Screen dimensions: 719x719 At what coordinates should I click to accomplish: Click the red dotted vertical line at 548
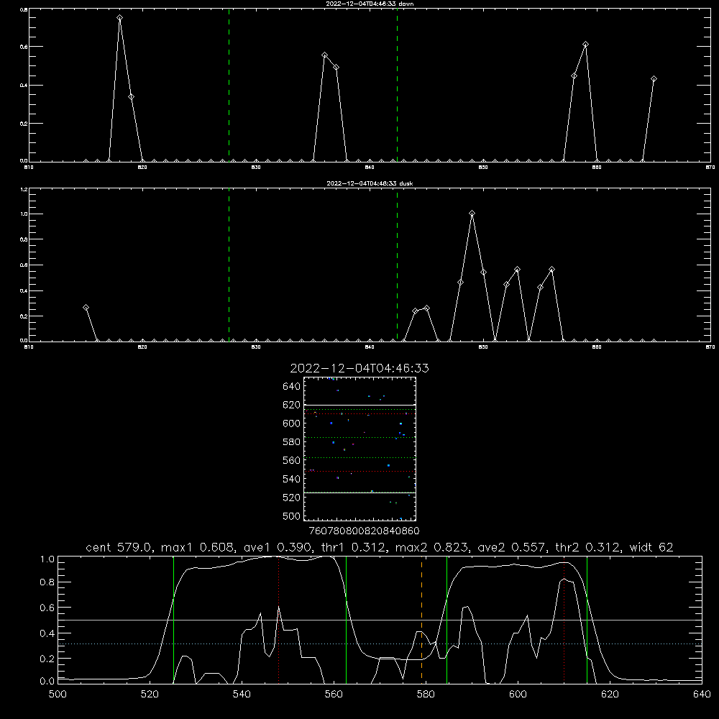click(279, 619)
